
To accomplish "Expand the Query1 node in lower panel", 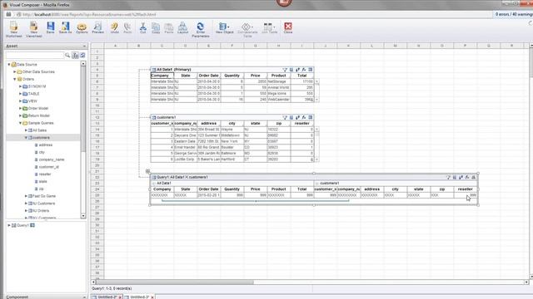I will [x=9, y=225].
